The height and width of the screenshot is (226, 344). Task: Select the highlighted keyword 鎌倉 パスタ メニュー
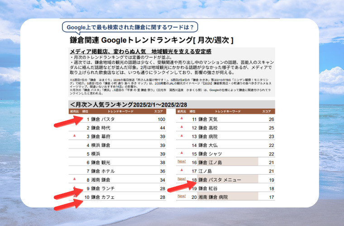[220, 180]
